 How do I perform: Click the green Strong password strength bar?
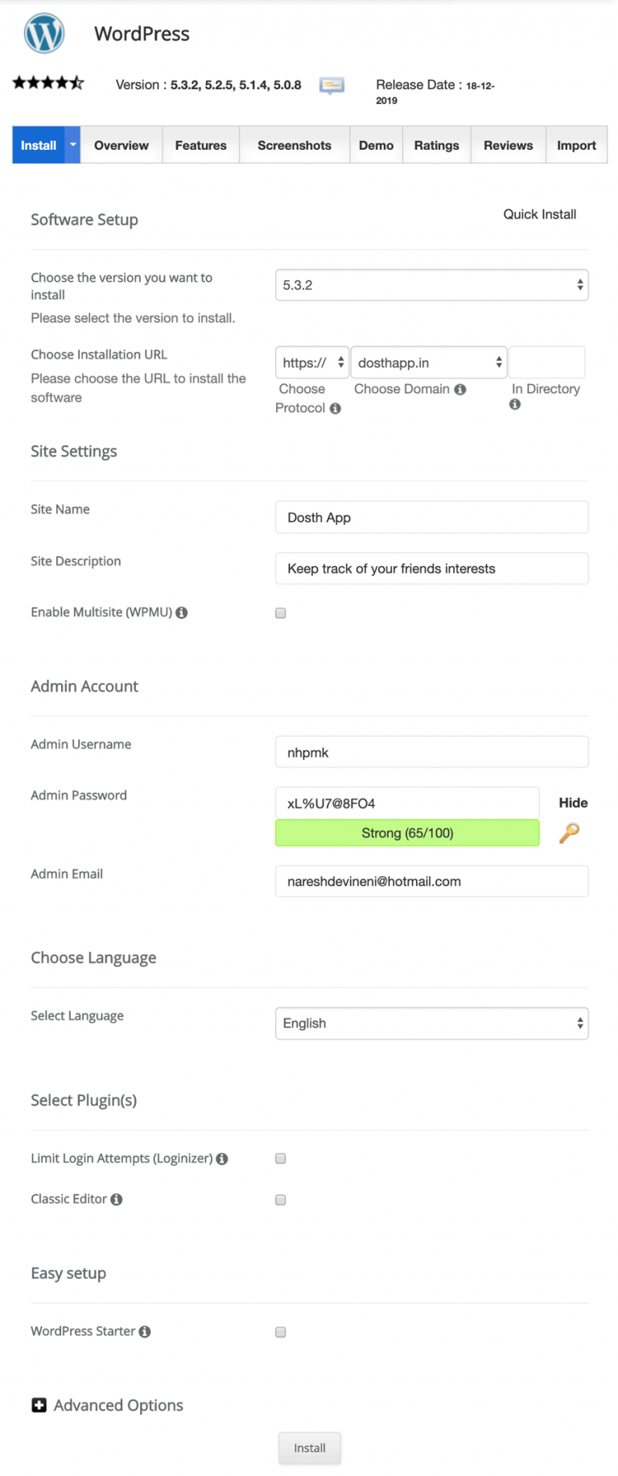point(407,833)
